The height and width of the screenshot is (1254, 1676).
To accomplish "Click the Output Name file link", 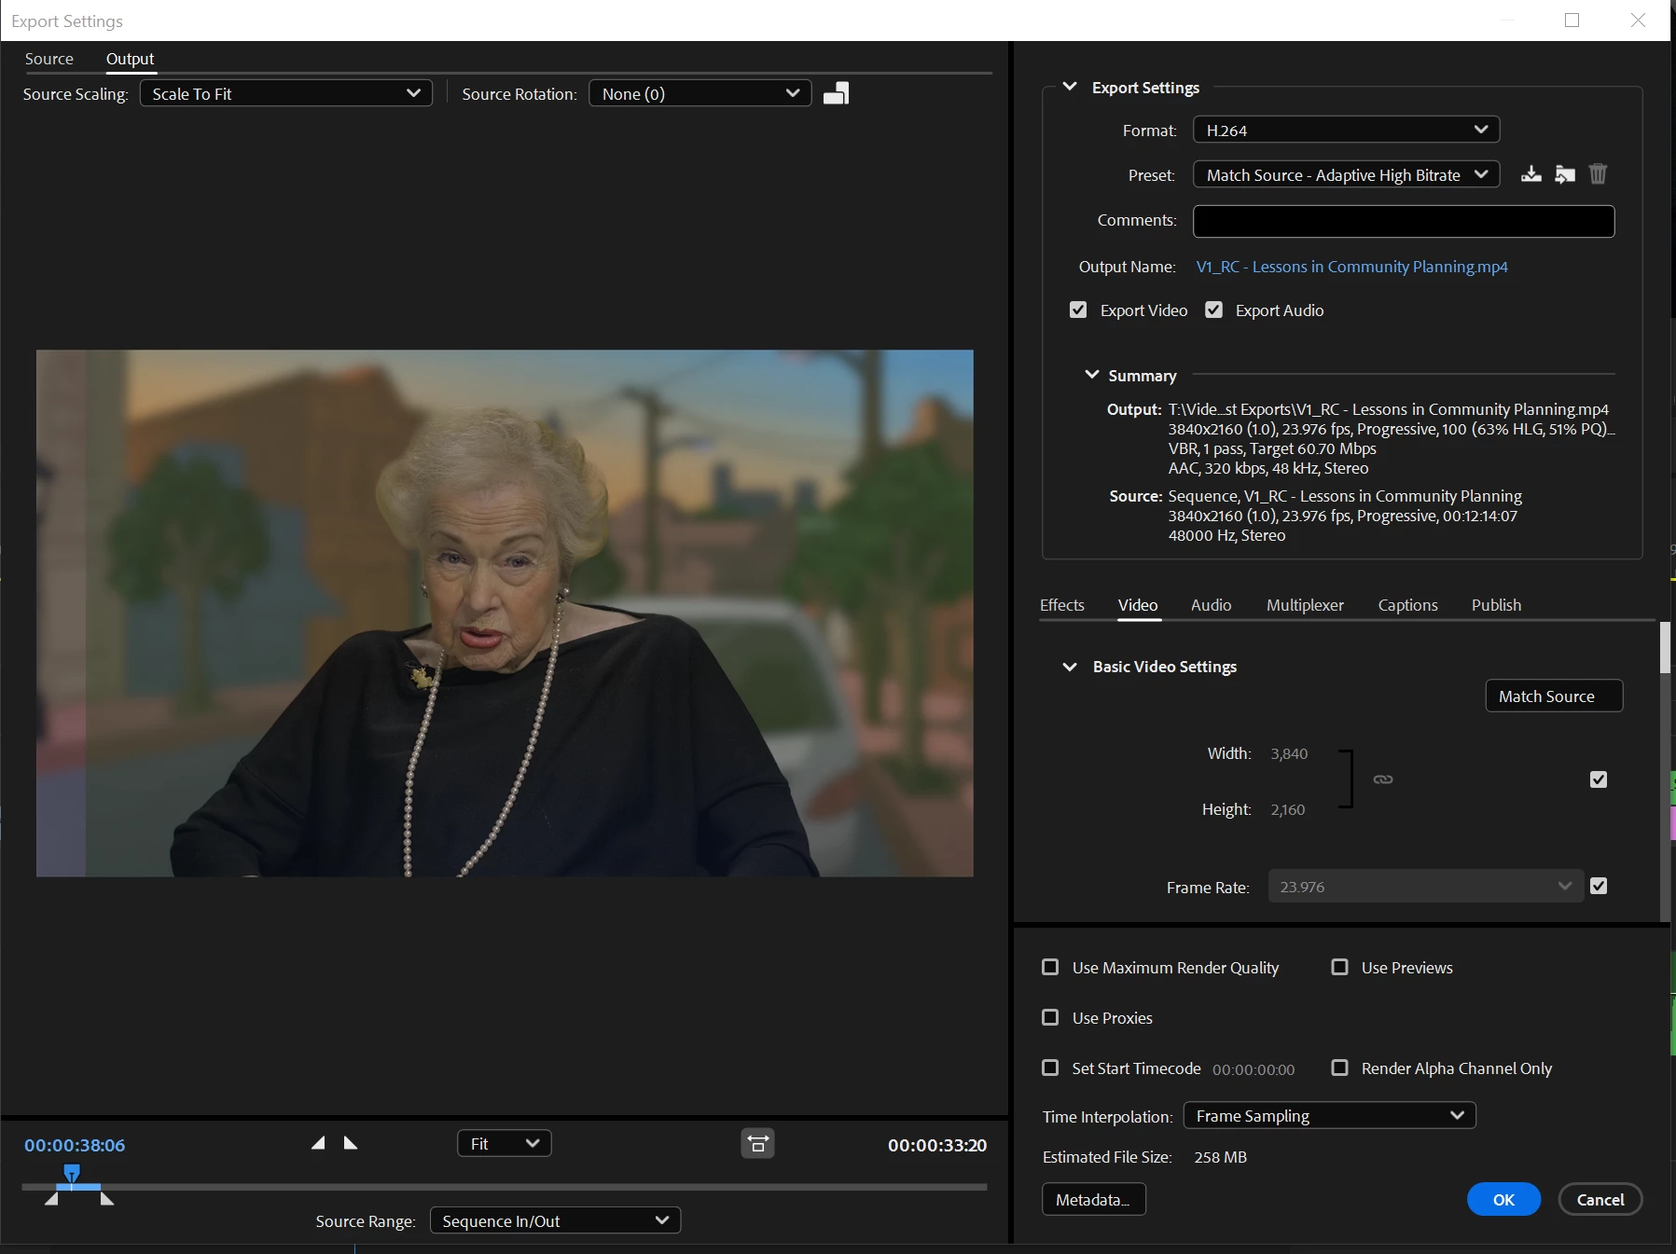I will [x=1351, y=267].
